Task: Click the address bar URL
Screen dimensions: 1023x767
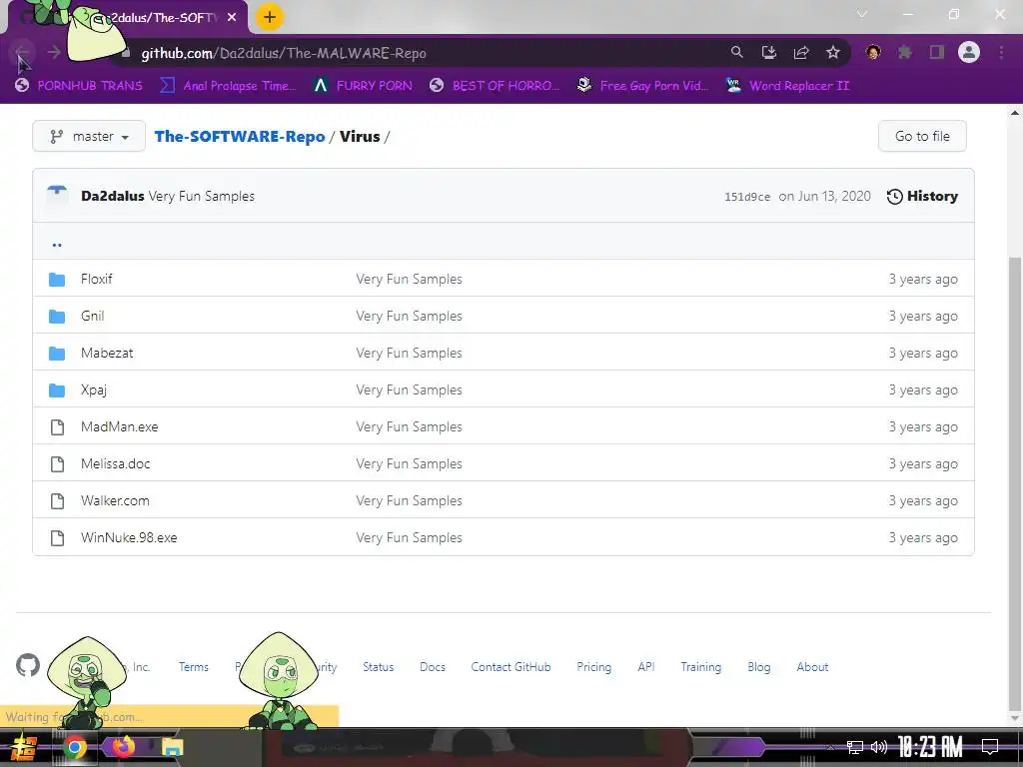Action: click(284, 54)
